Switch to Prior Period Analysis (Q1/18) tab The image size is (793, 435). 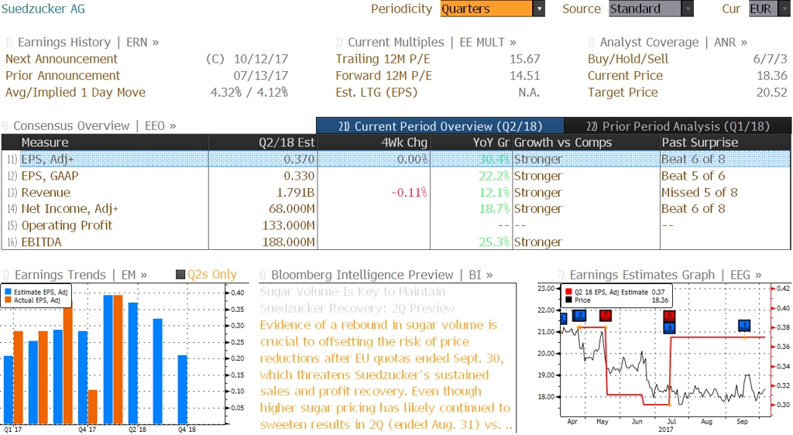pos(678,126)
